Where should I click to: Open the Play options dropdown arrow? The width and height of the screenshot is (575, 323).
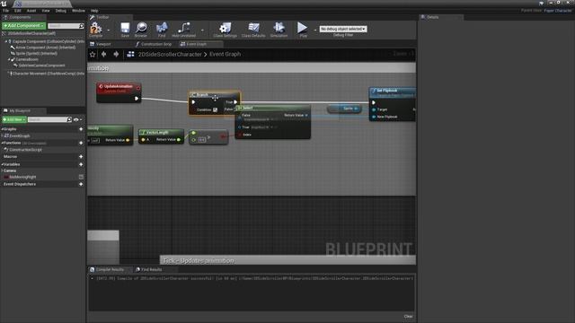(314, 30)
